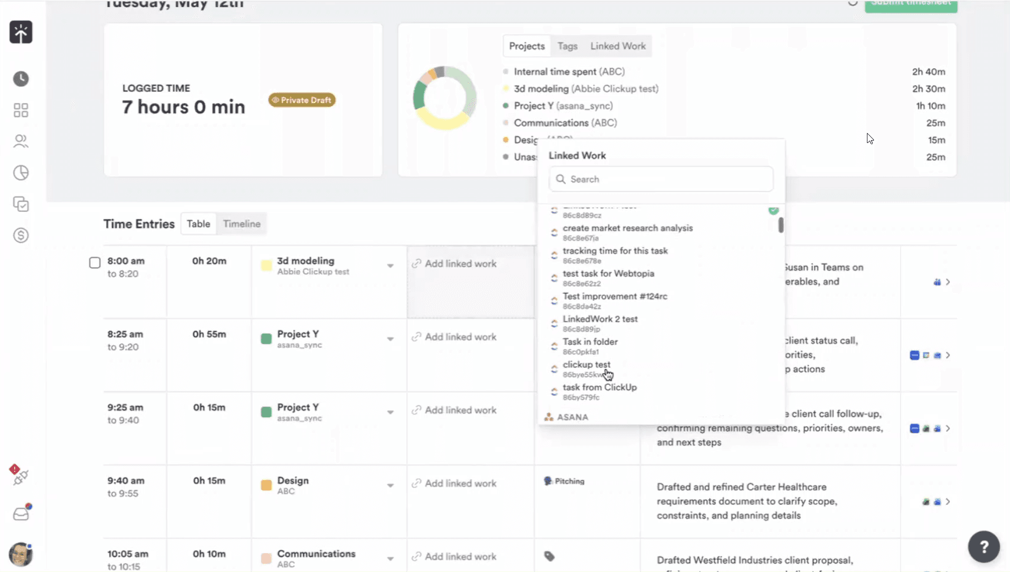Switch to the Projects tab
Image resolution: width=1010 pixels, height=572 pixels.
(x=526, y=46)
